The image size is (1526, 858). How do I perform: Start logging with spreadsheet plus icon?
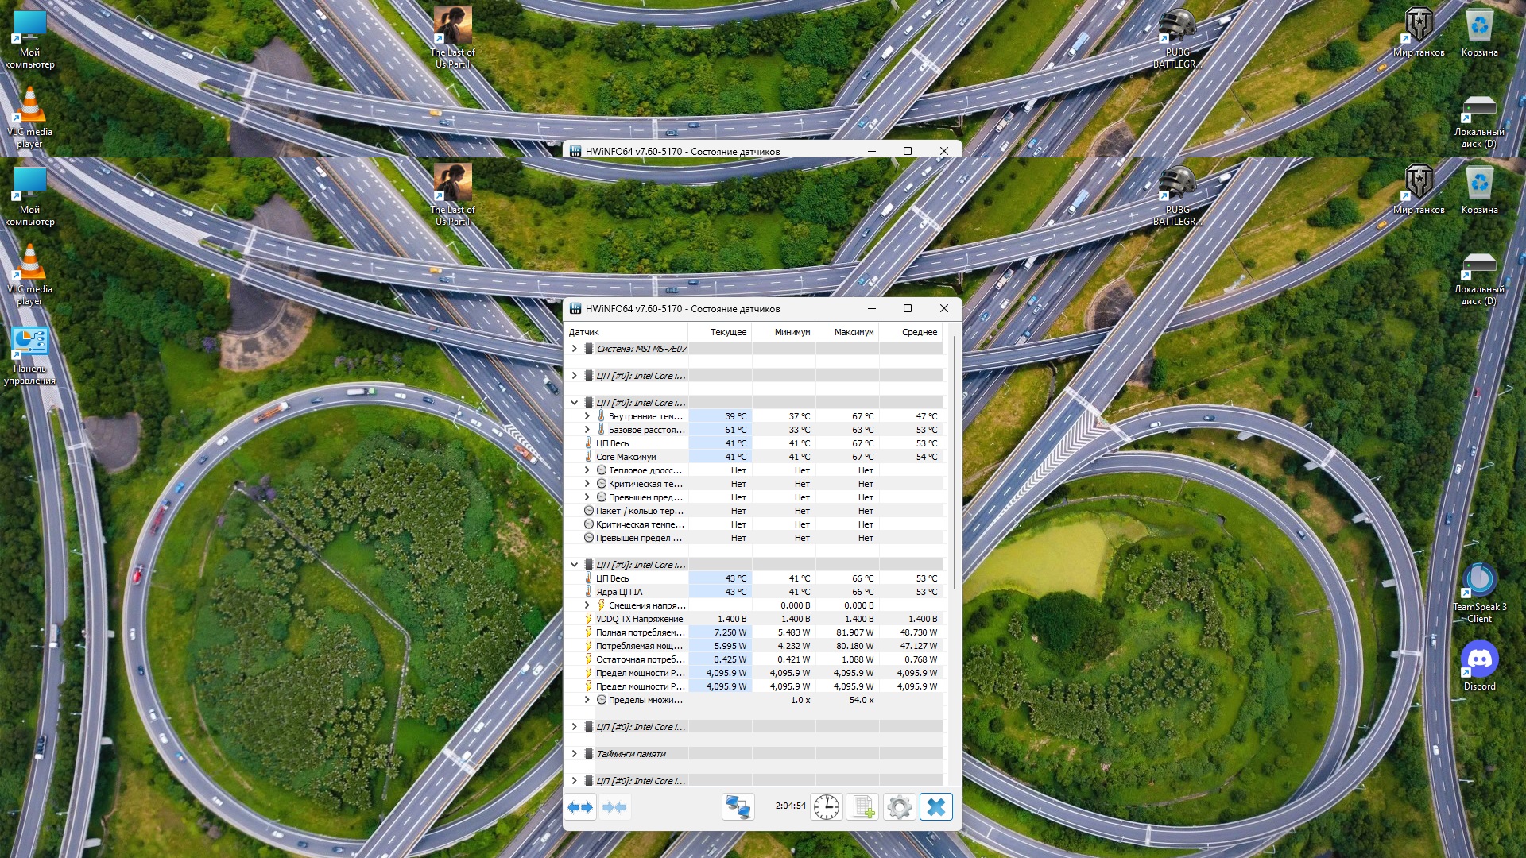click(863, 808)
